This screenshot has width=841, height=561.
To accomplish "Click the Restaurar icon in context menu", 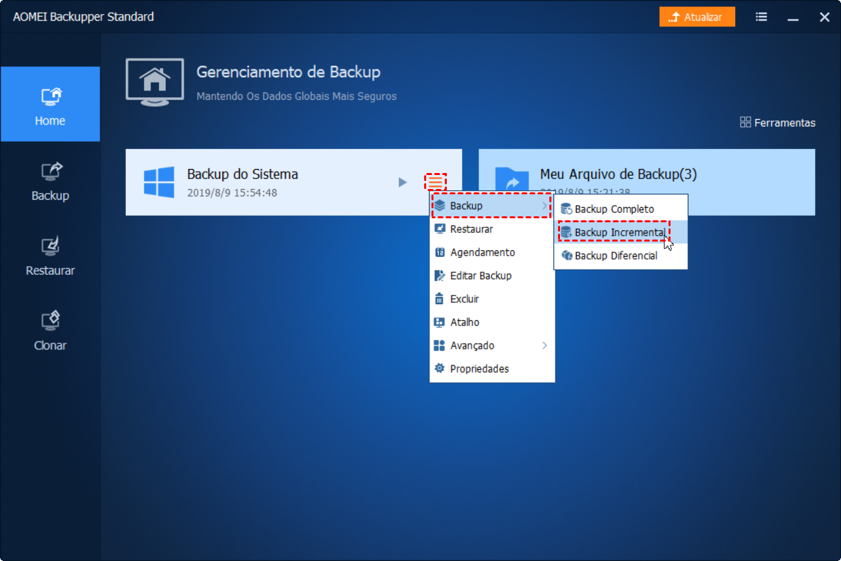I will 439,229.
